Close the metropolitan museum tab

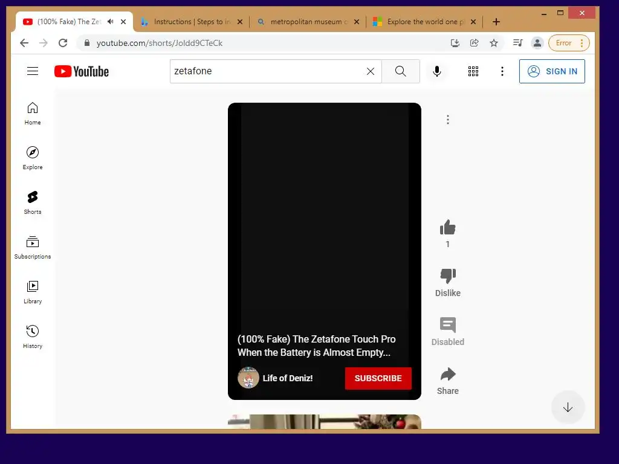coord(357,22)
